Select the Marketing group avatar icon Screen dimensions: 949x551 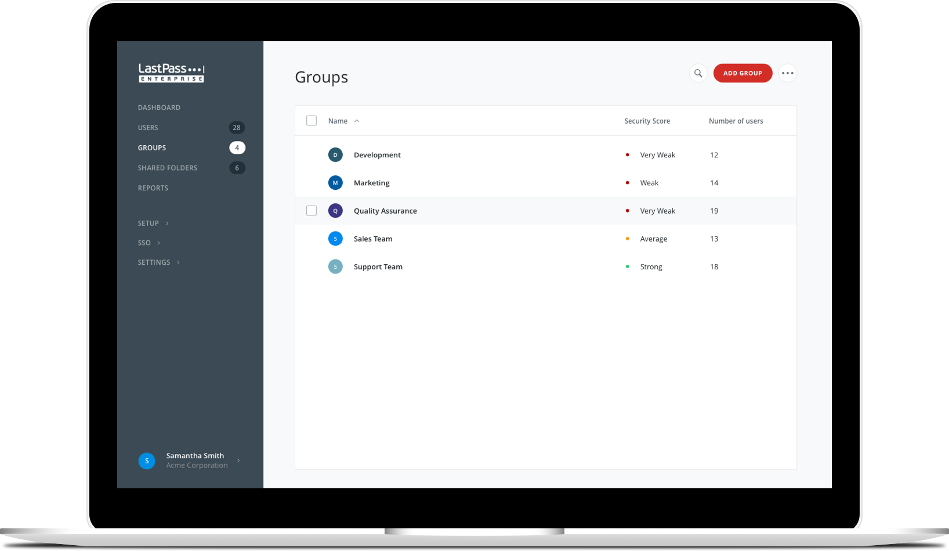(335, 182)
